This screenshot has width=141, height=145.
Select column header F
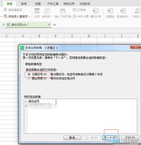coord(56,36)
